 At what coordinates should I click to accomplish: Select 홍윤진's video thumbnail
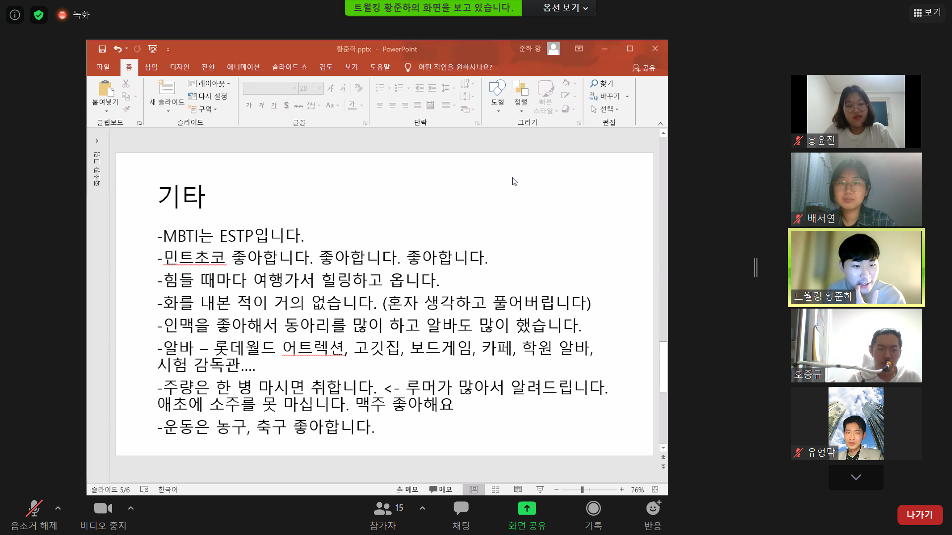coord(856,111)
